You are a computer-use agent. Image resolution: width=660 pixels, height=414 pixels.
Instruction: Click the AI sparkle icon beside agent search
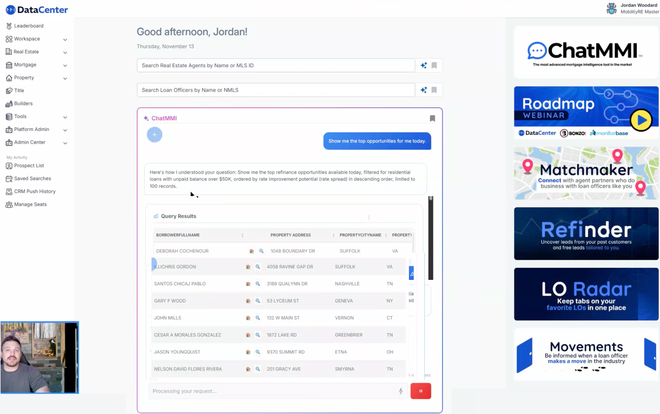423,65
